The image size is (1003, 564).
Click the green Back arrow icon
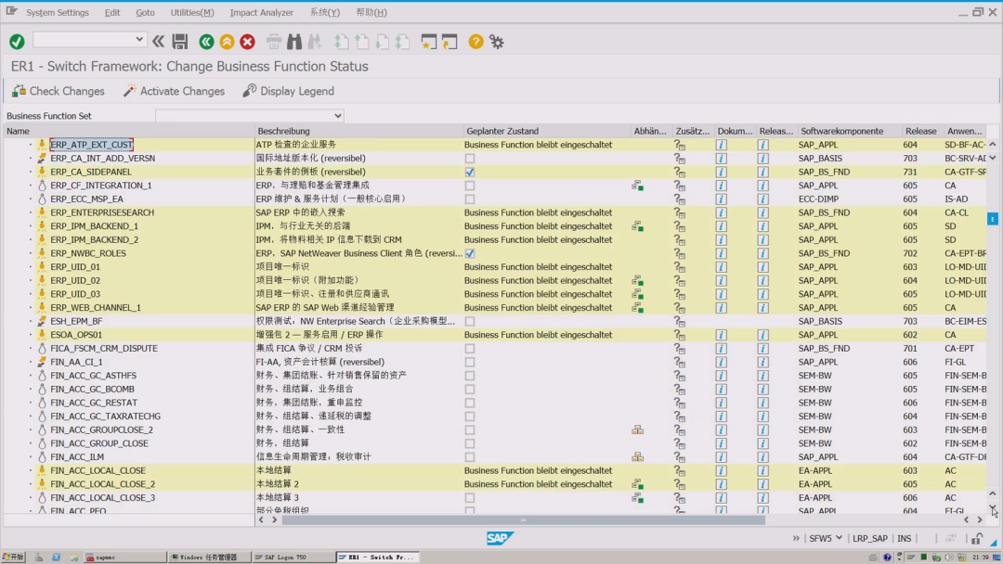tap(206, 42)
